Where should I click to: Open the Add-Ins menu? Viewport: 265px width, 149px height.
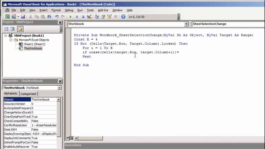click(x=103, y=10)
